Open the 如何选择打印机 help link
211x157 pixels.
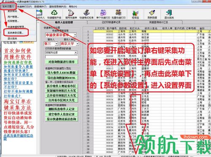[x=18, y=62]
